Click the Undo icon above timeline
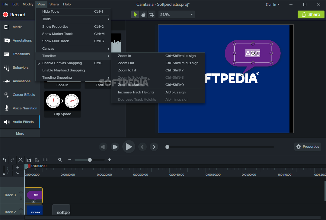The height and width of the screenshot is (220, 326). [x=4, y=160]
